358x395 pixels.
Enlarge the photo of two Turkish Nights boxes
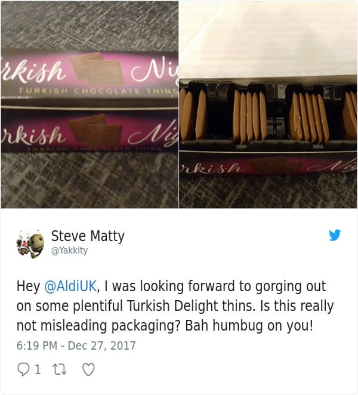tap(89, 104)
